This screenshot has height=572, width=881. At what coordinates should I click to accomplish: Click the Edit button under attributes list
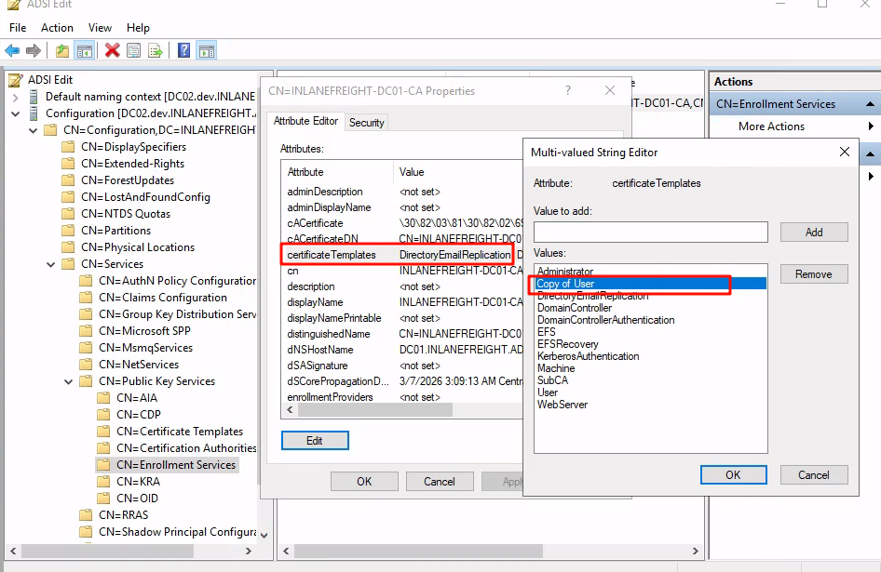tap(315, 440)
